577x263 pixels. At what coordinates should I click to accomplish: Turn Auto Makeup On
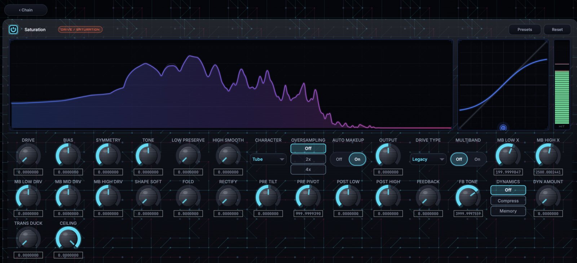pos(357,159)
